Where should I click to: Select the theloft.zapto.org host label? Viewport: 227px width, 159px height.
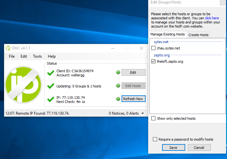click(x=170, y=61)
